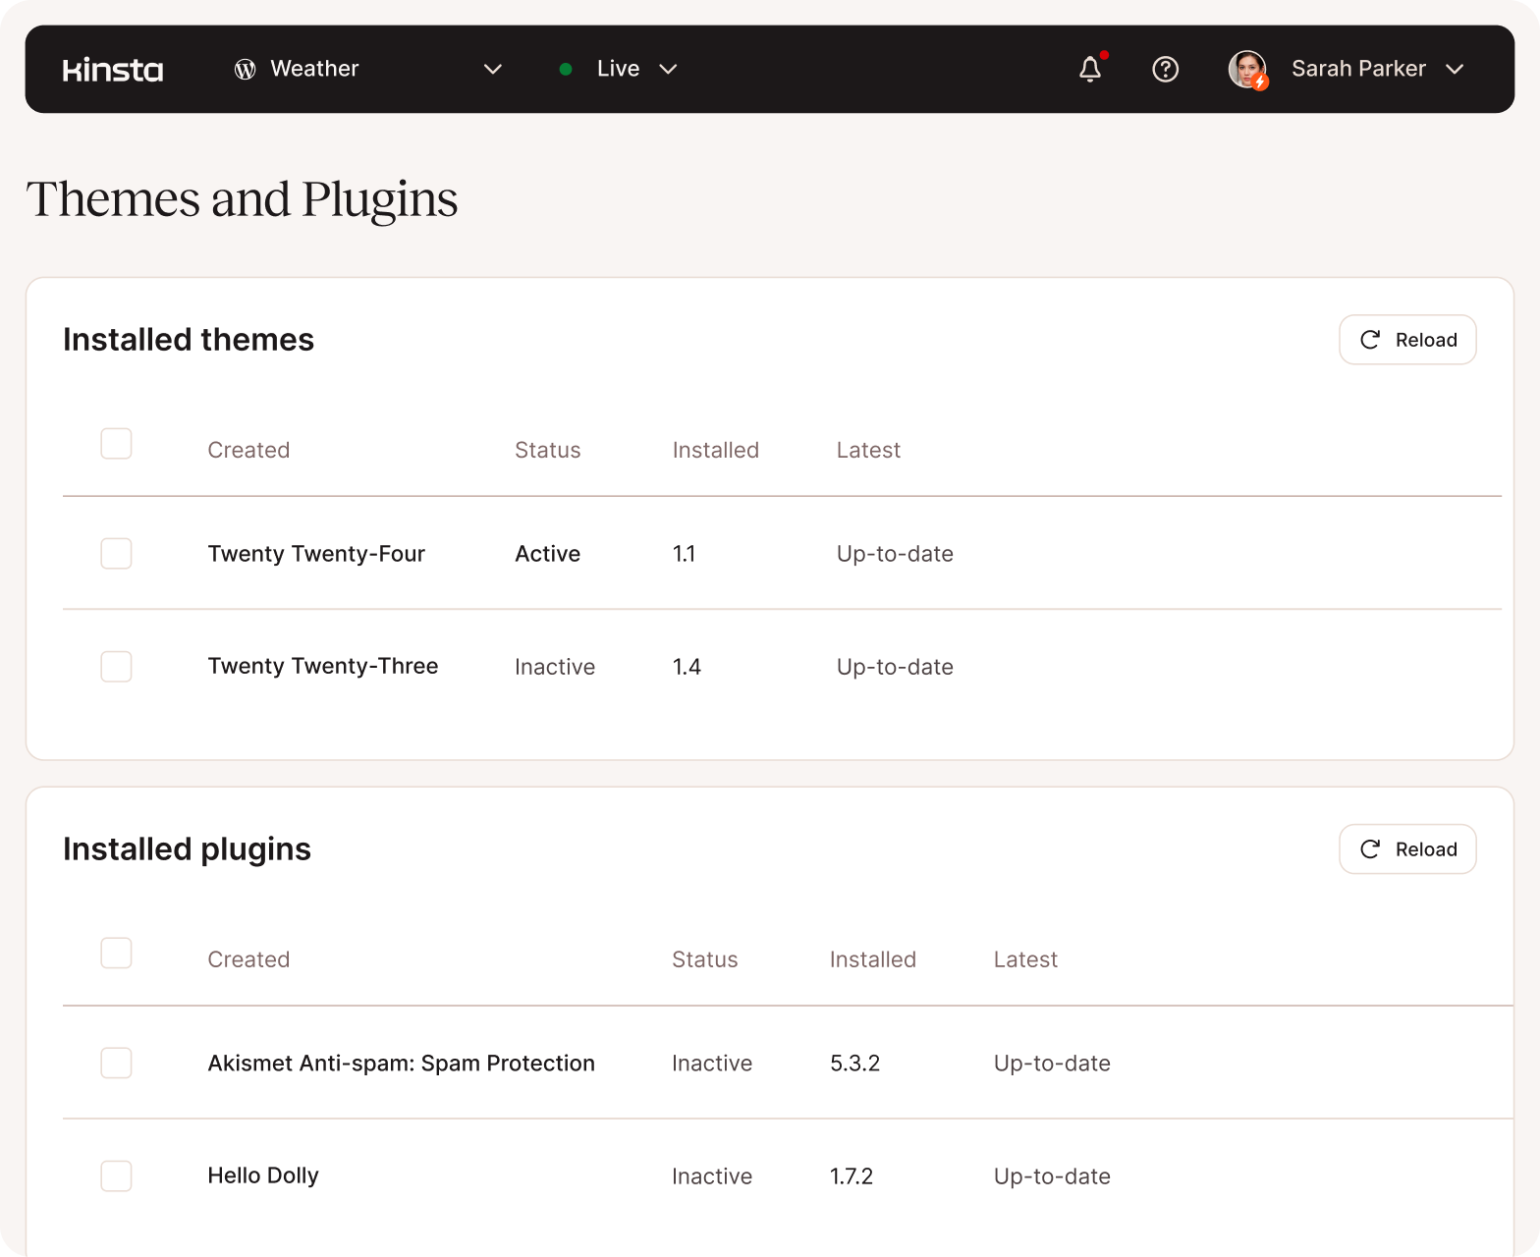Expand the Weather site dropdown

click(493, 69)
